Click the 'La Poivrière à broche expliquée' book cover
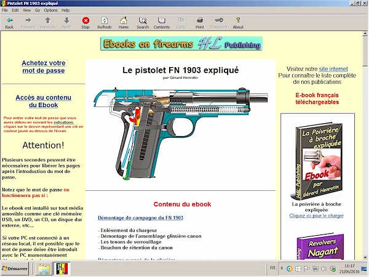 tap(317, 161)
